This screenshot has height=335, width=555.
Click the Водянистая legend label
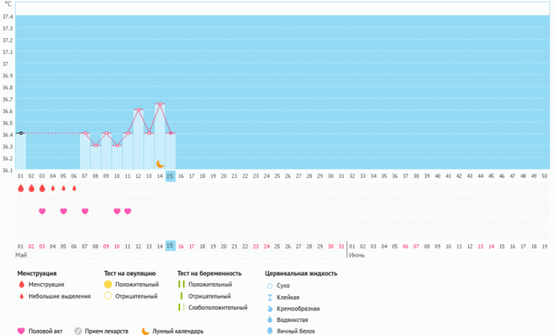293,319
